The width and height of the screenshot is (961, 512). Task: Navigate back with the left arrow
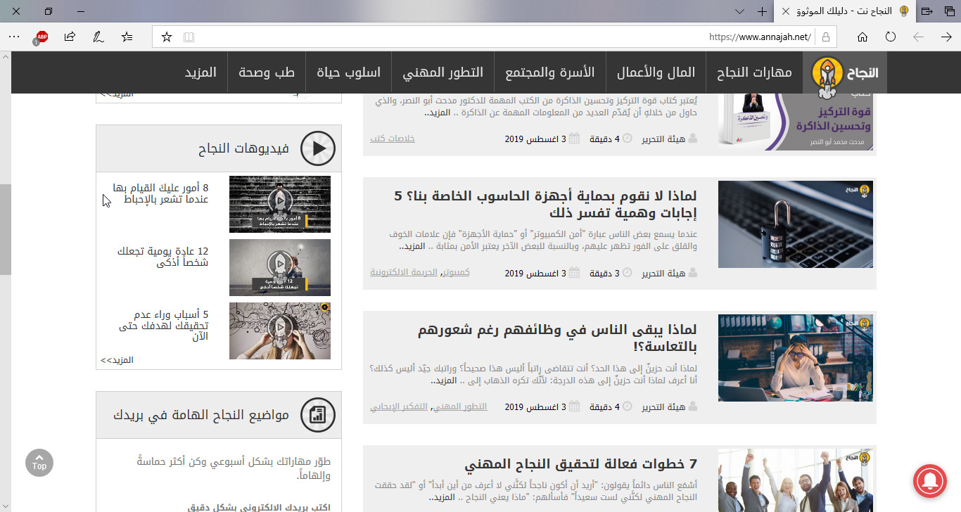coord(918,37)
